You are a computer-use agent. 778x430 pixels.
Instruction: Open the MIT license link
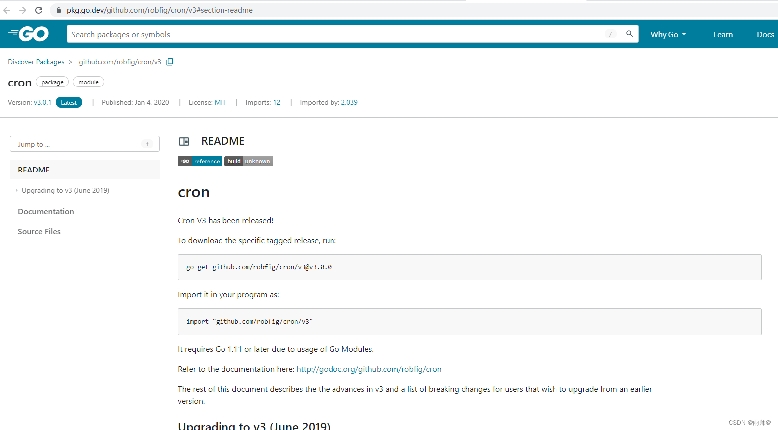click(221, 102)
